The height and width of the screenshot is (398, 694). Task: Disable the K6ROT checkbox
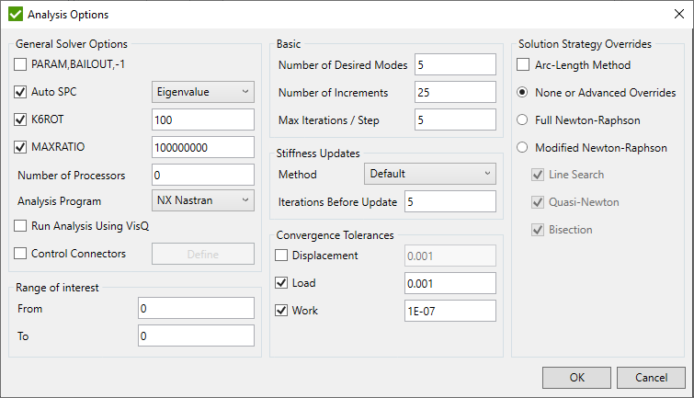pyautogui.click(x=22, y=119)
